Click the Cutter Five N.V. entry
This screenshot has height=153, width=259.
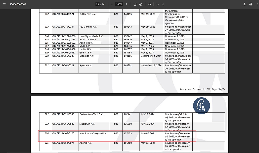[88, 14]
